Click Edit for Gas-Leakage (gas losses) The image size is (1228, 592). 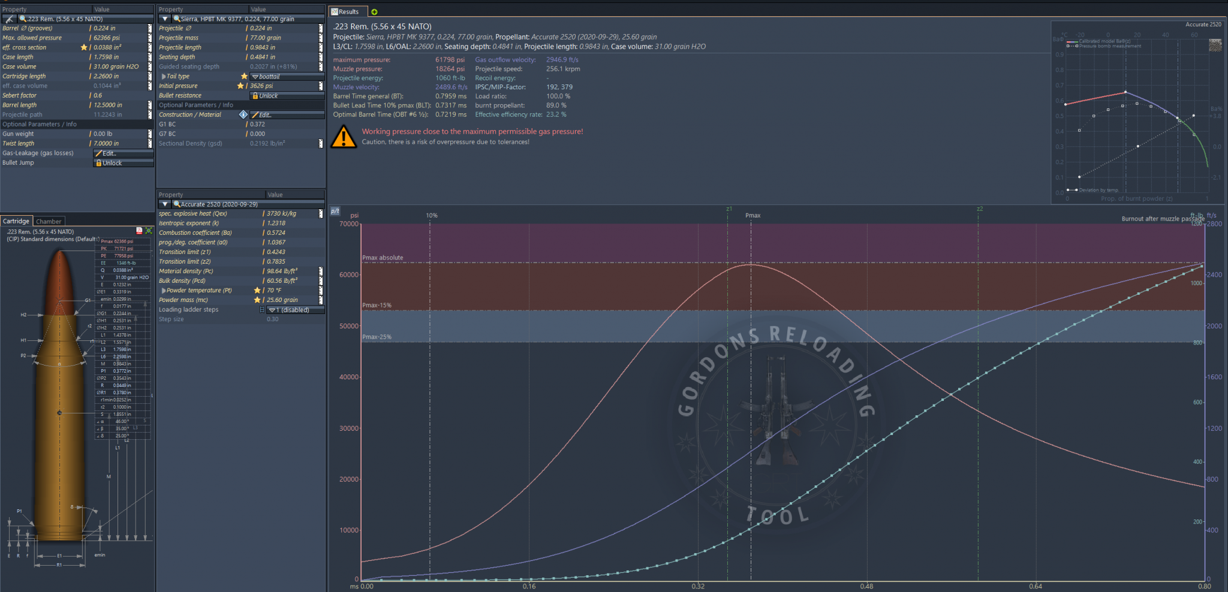click(123, 153)
